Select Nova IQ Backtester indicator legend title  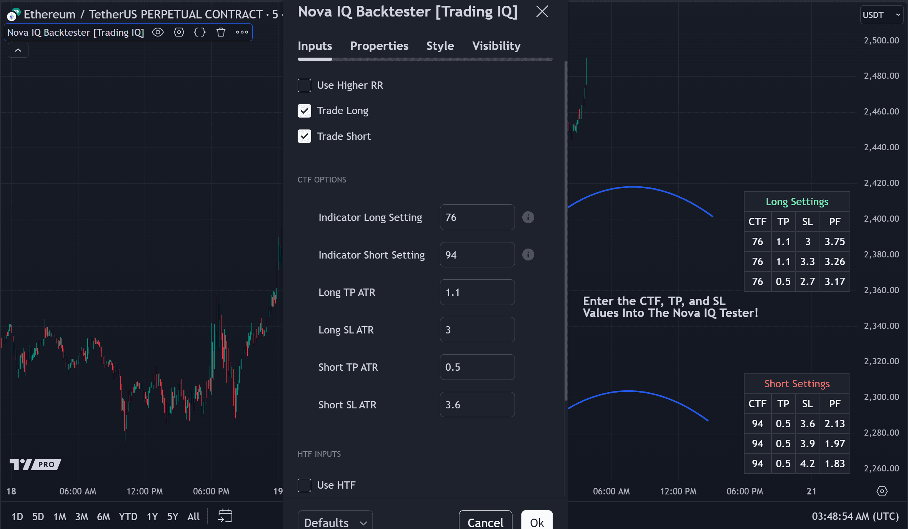tap(76, 32)
